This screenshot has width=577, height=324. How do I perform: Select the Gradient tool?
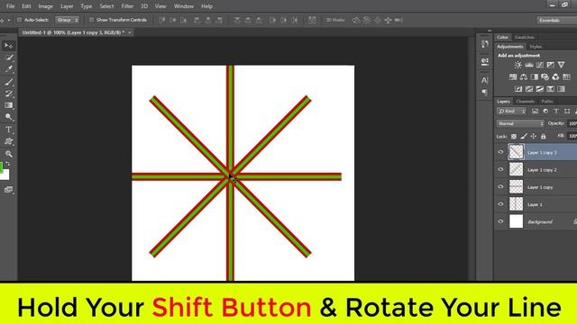click(x=8, y=105)
